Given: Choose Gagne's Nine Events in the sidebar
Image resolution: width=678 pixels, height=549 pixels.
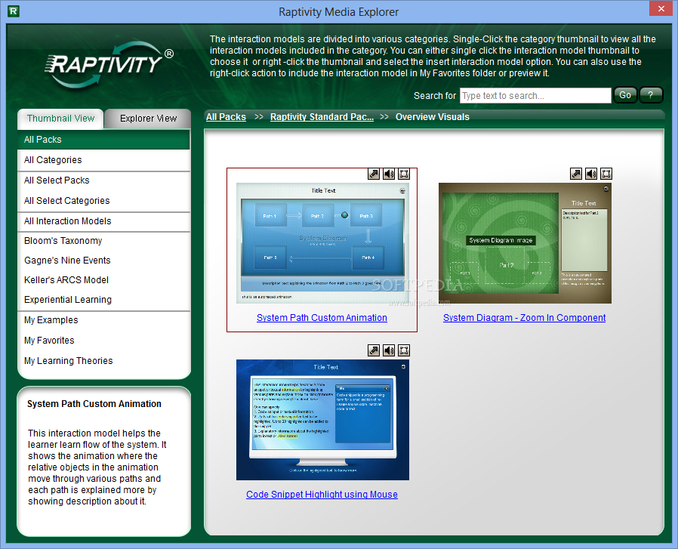Looking at the screenshot, I should coord(103,261).
